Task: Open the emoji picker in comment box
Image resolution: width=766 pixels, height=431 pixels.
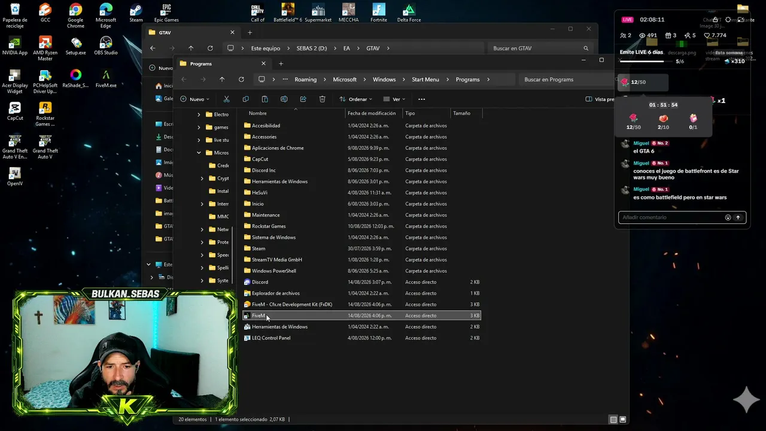Action: coord(728,217)
